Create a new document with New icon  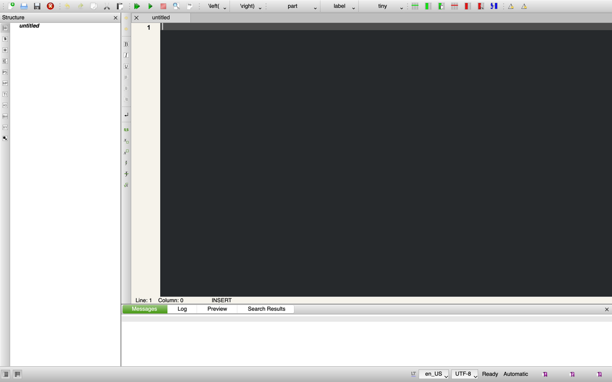coord(11,6)
